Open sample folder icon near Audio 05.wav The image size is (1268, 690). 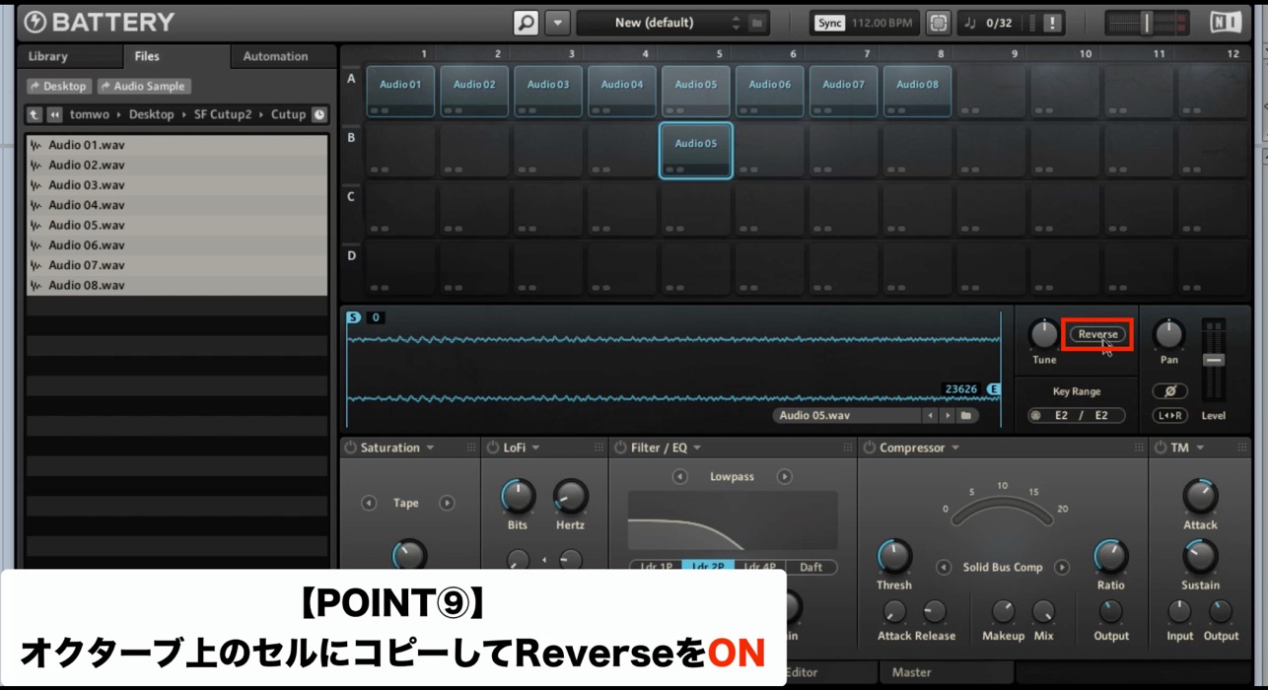(x=967, y=416)
